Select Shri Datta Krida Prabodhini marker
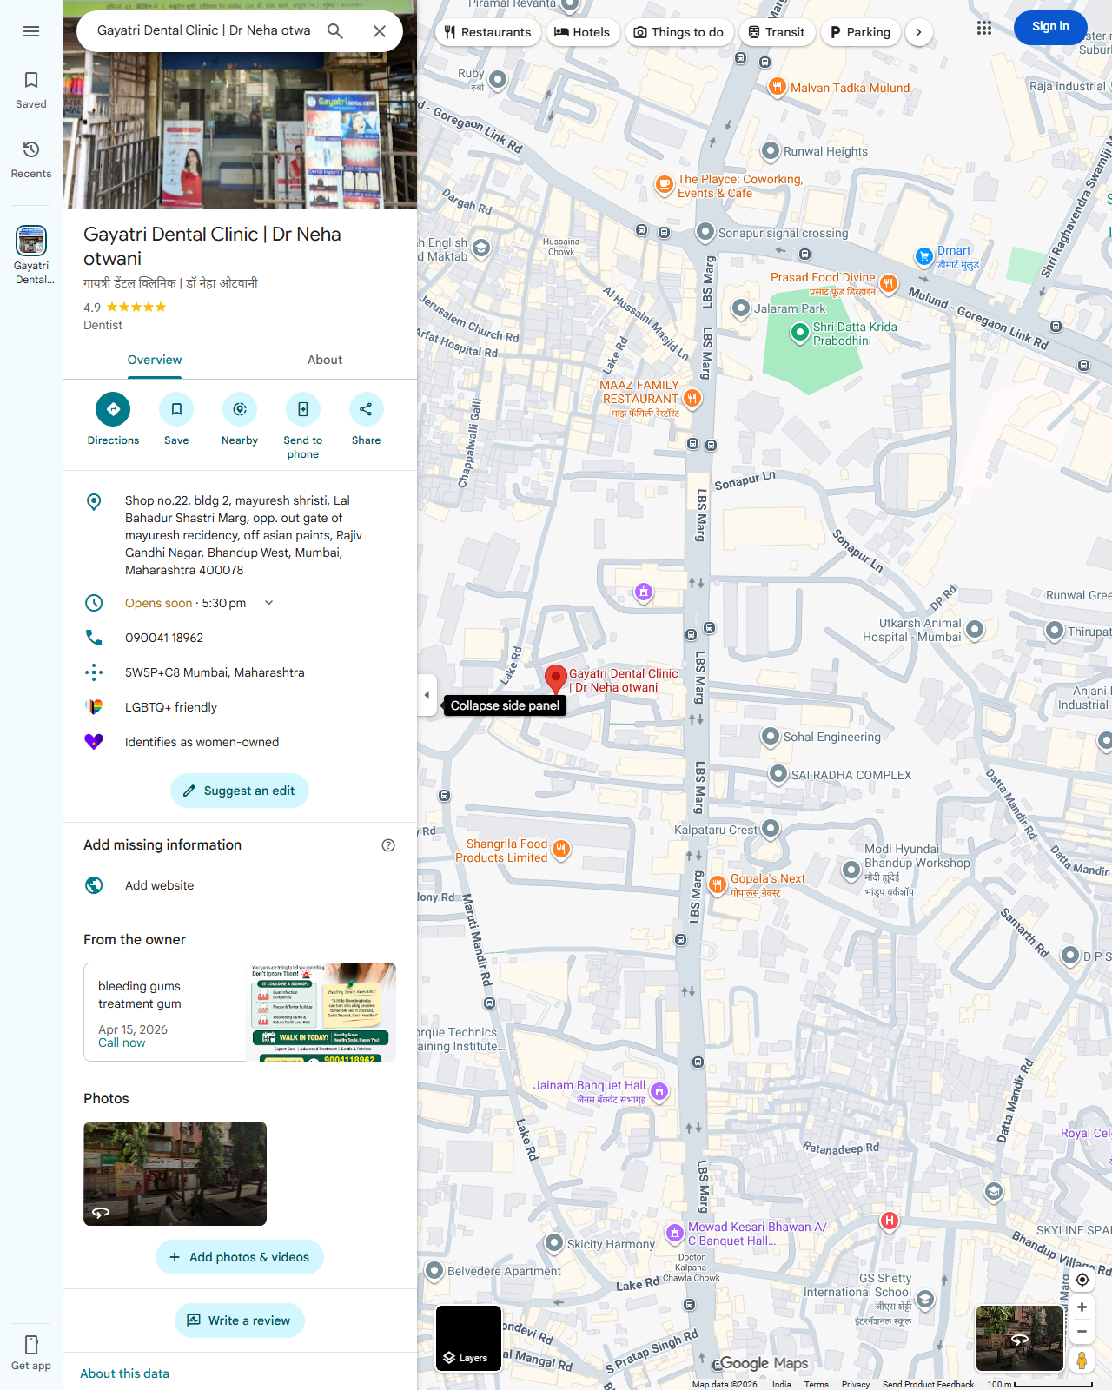1112x1390 pixels. coord(799,333)
